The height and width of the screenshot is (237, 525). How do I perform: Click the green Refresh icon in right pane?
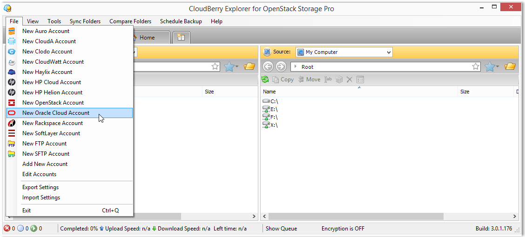coord(265,79)
